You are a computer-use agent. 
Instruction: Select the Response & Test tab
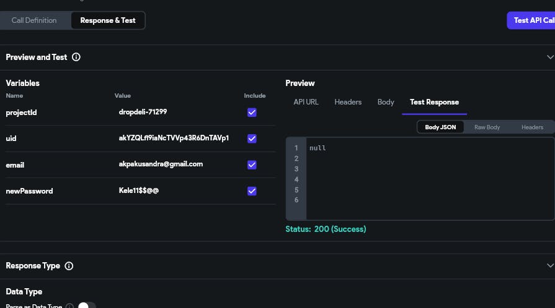coord(108,20)
